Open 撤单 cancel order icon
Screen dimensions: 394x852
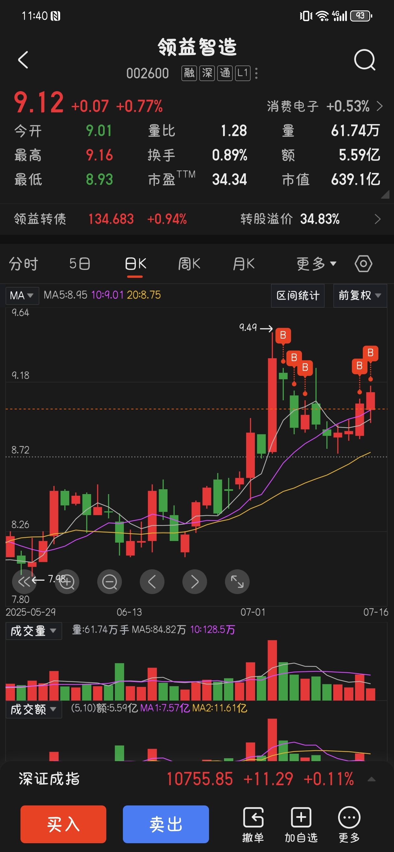(x=253, y=824)
